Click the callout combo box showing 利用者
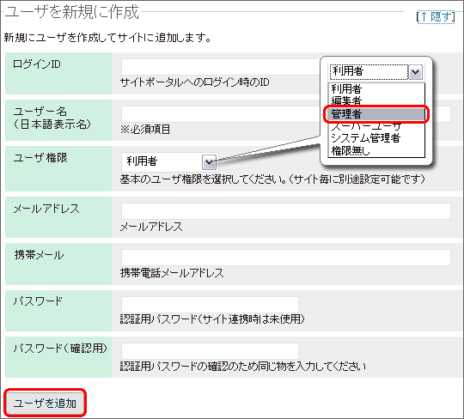 click(x=376, y=72)
